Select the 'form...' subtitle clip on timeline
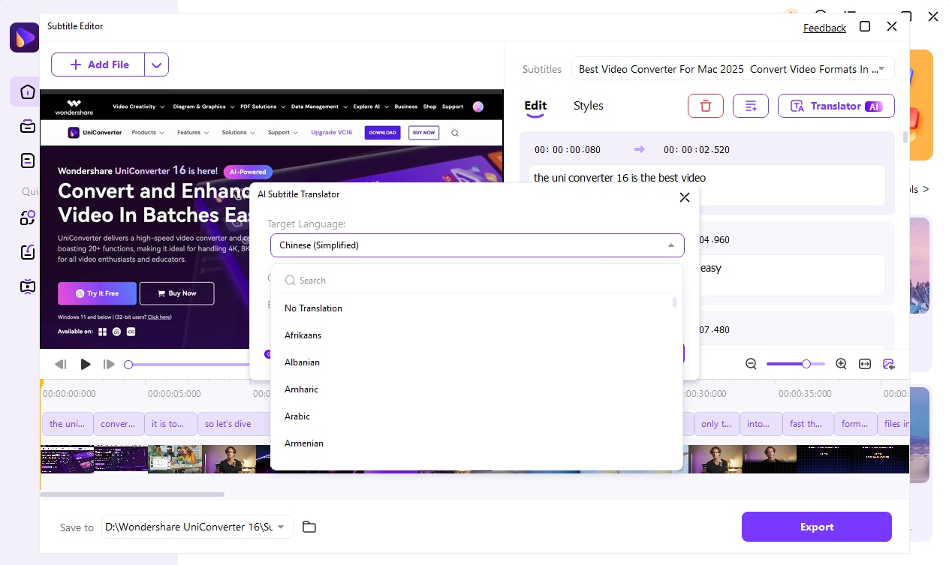 tap(856, 424)
